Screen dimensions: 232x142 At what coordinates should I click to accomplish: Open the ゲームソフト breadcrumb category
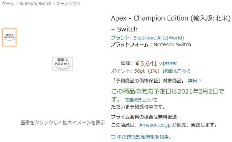click(x=69, y=4)
